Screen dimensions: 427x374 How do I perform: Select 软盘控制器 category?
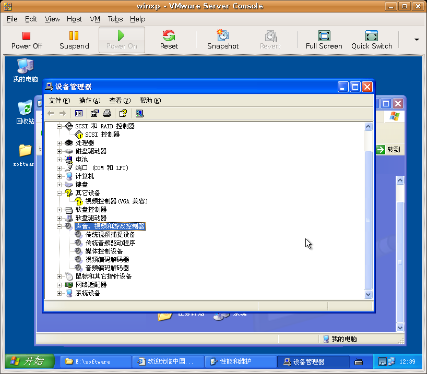[91, 210]
